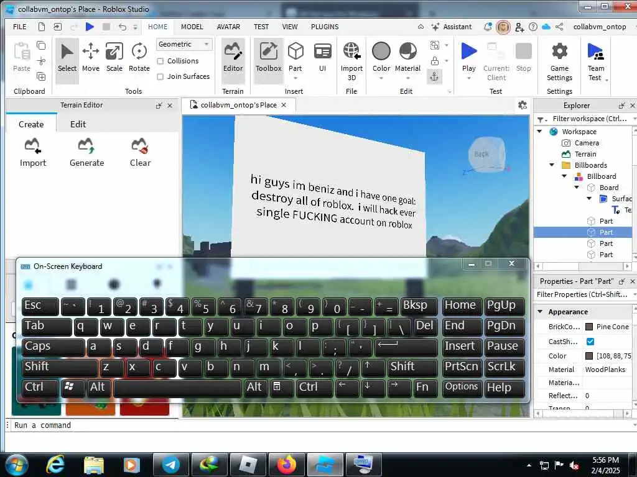Click the BrickColor Pine Cone swatch
Viewport: 637px width, 477px height.
[589, 327]
